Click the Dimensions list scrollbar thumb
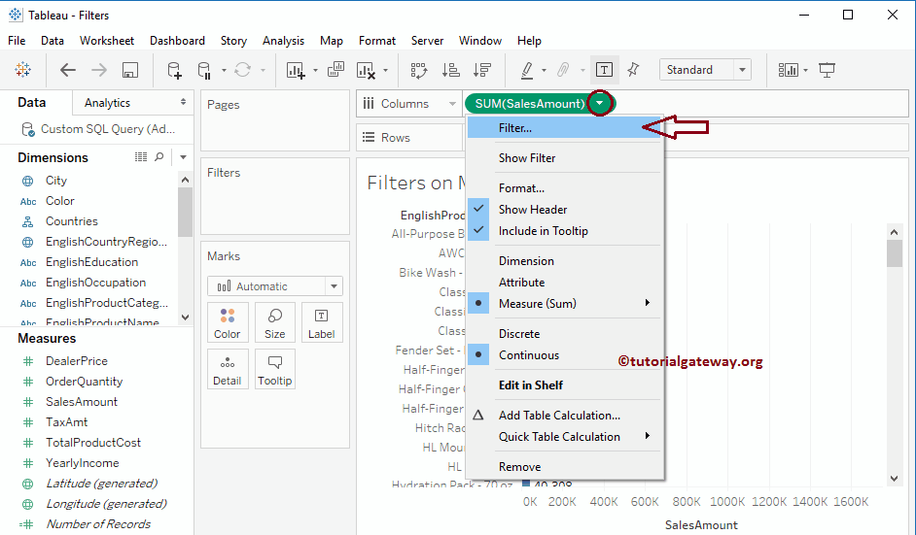 (185, 212)
